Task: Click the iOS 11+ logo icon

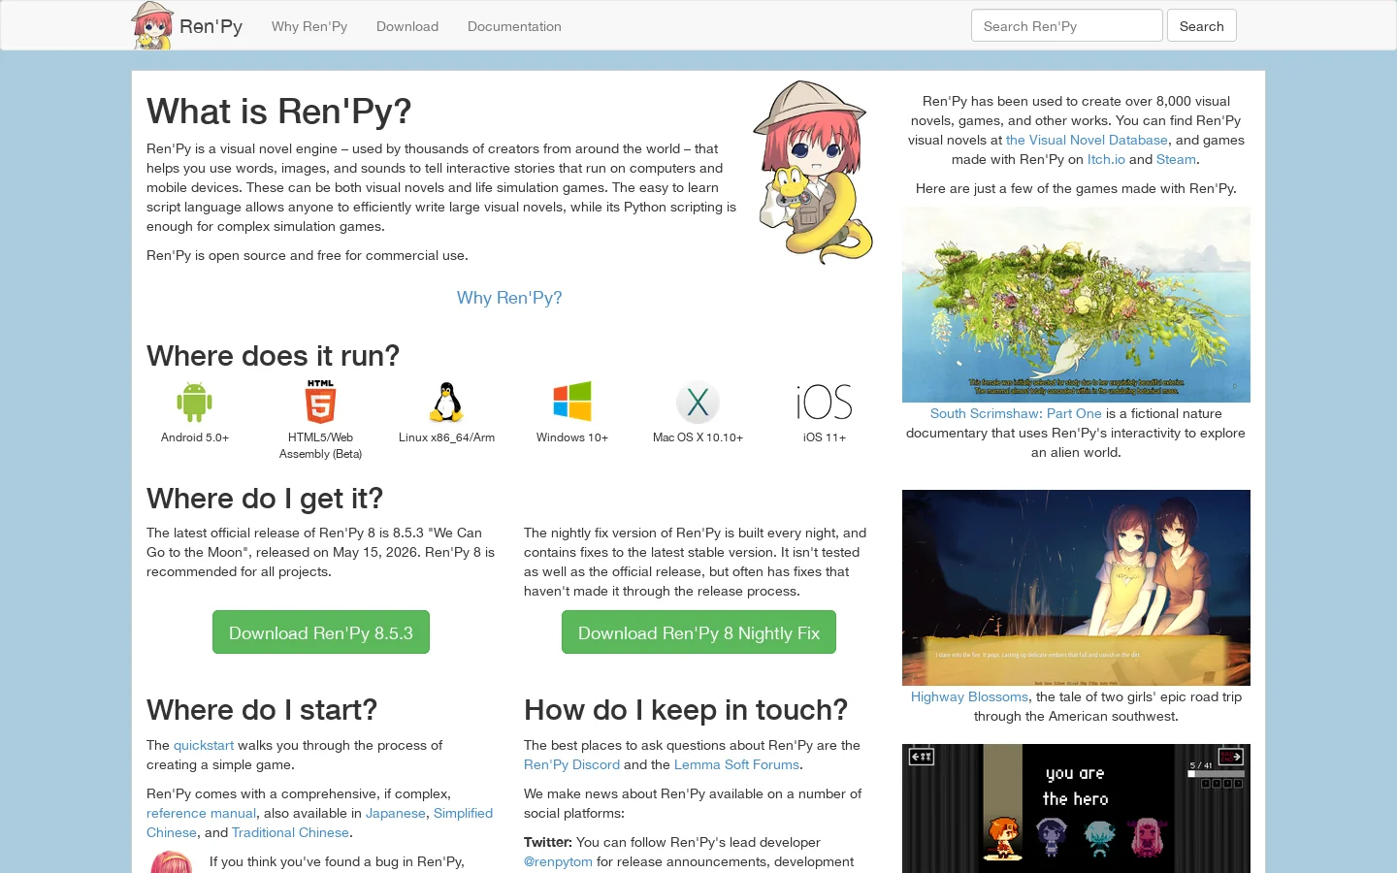Action: click(x=825, y=403)
